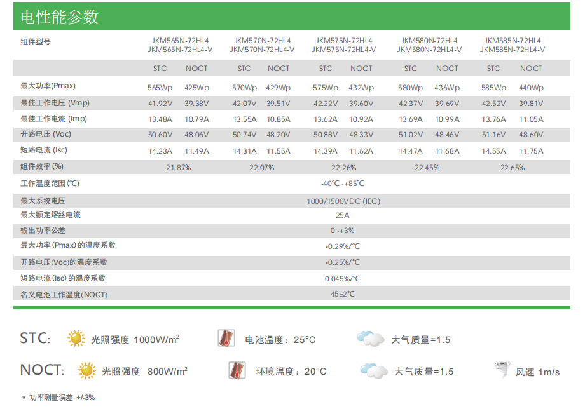Select 大气质量=1.5 in the STC legend row
585x416 pixels.
tap(420, 340)
